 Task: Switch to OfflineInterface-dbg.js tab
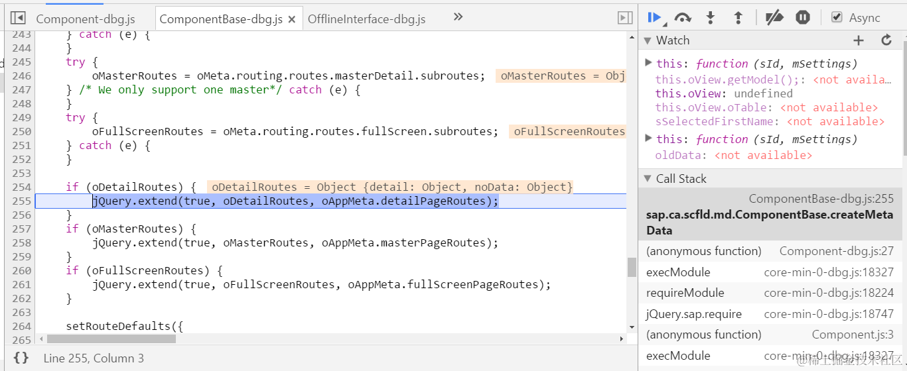[367, 19]
